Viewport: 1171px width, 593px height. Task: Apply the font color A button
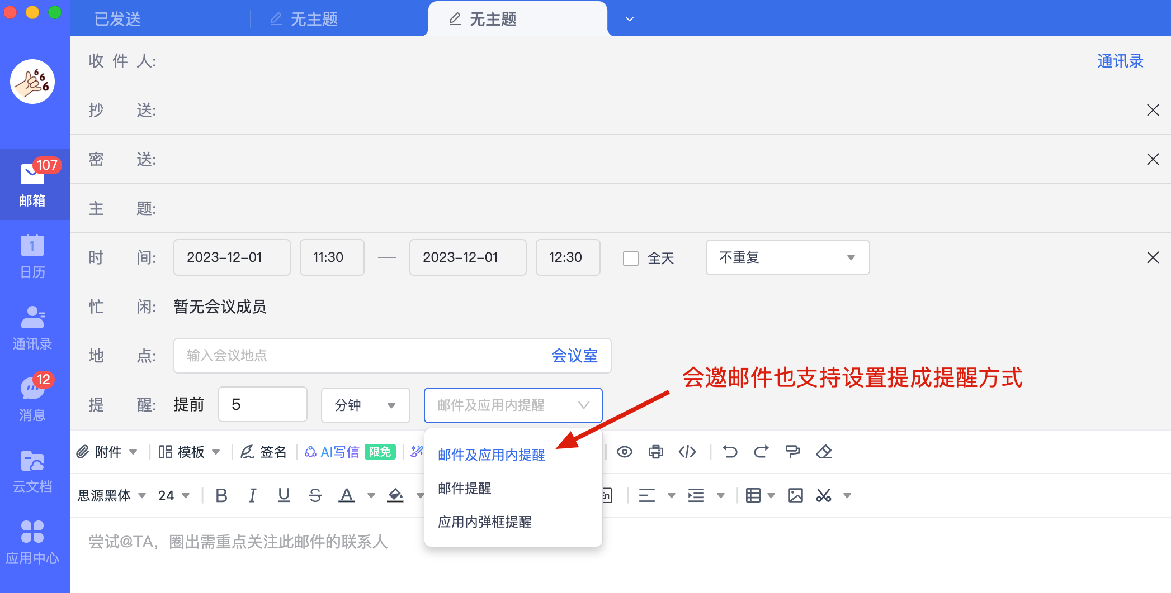point(347,495)
